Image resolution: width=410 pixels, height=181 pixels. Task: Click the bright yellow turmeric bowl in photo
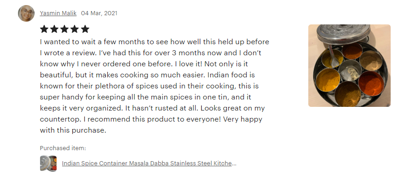pyautogui.click(x=328, y=80)
